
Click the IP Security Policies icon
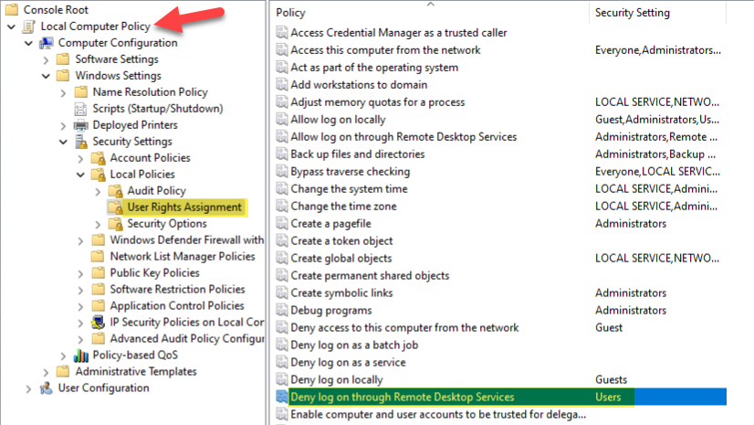(x=98, y=322)
